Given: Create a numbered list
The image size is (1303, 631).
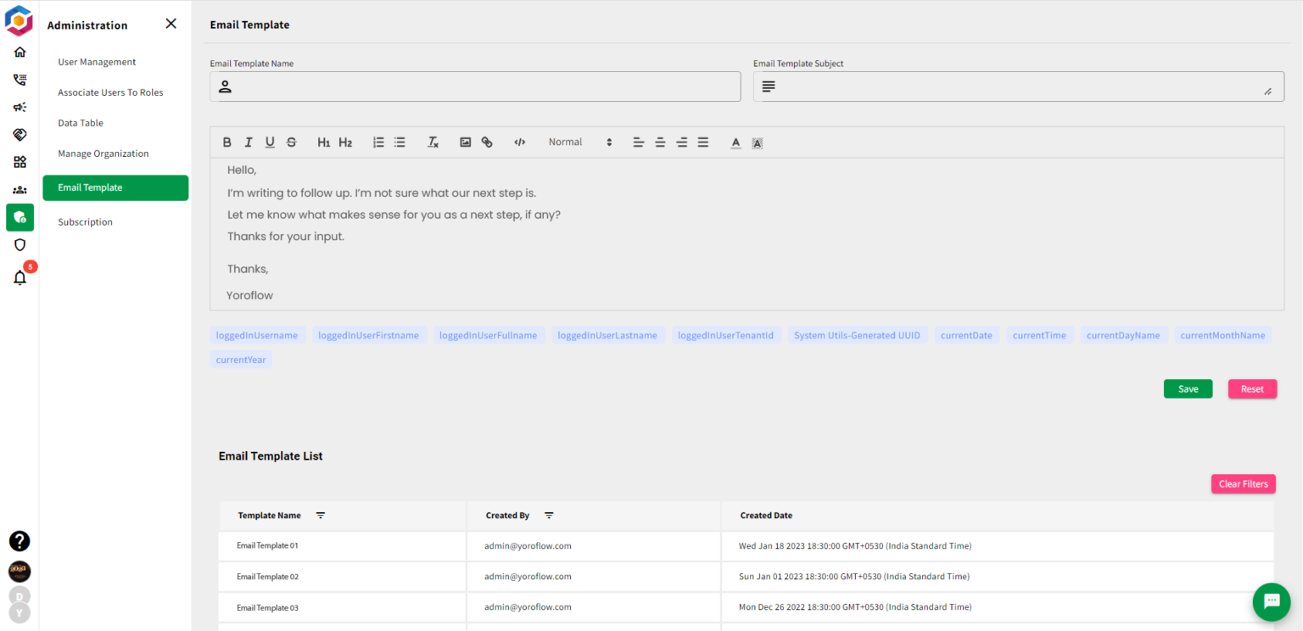Looking at the screenshot, I should 378,142.
